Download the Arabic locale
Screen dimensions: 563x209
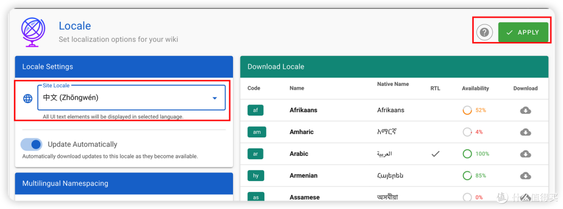(525, 154)
